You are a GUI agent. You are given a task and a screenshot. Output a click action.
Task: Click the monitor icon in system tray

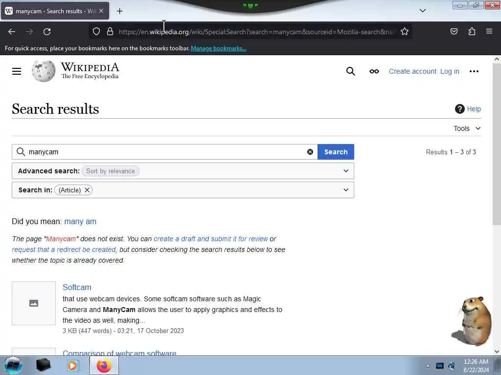tap(440, 366)
